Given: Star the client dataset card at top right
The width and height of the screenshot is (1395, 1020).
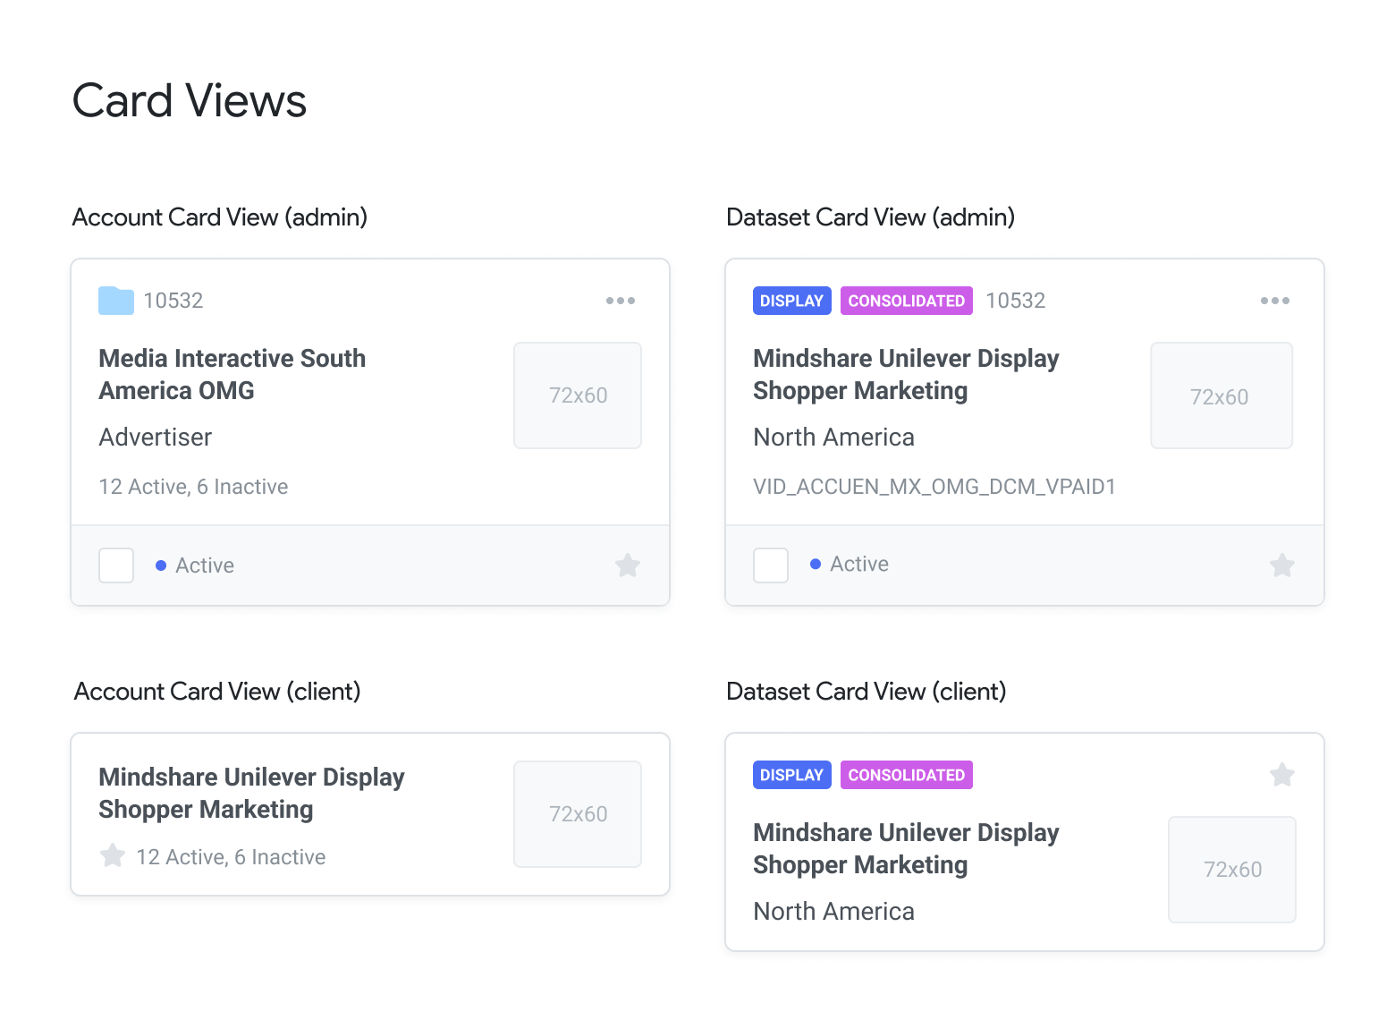Looking at the screenshot, I should coord(1281,775).
